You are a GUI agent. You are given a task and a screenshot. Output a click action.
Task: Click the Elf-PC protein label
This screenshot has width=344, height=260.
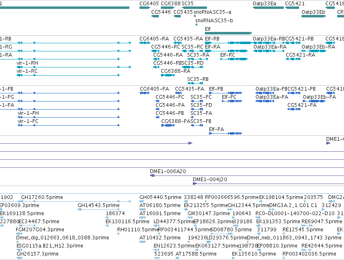229,97
